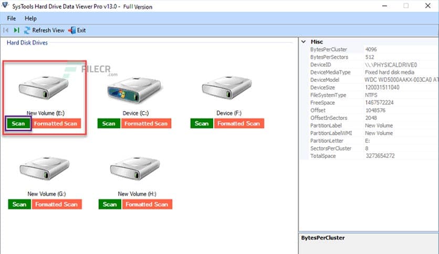Click the NTFS value cell

(371, 95)
